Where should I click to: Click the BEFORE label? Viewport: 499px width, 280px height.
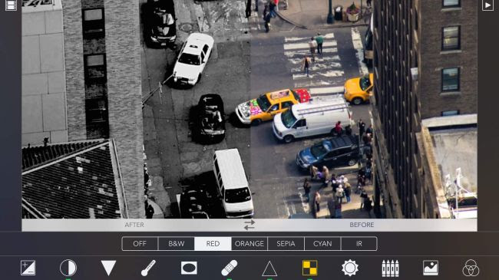pos(362,225)
